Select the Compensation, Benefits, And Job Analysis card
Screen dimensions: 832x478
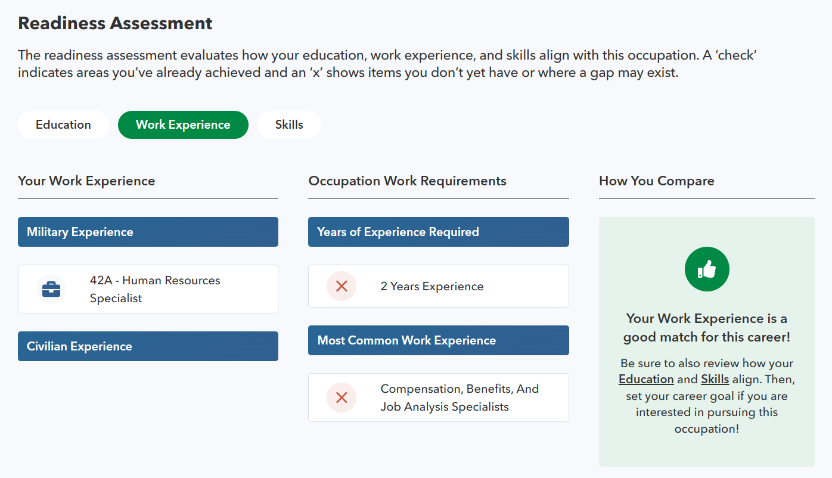pos(438,398)
